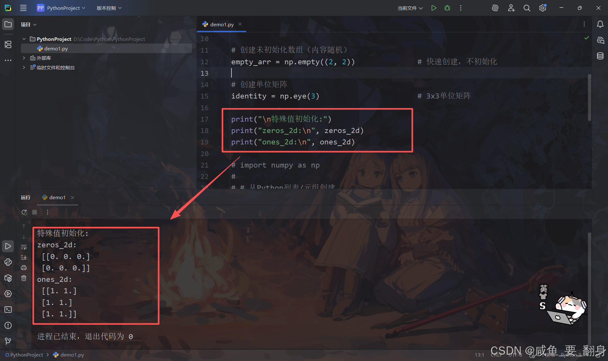Select the demo1 run tab
608x361 pixels.
click(x=57, y=197)
